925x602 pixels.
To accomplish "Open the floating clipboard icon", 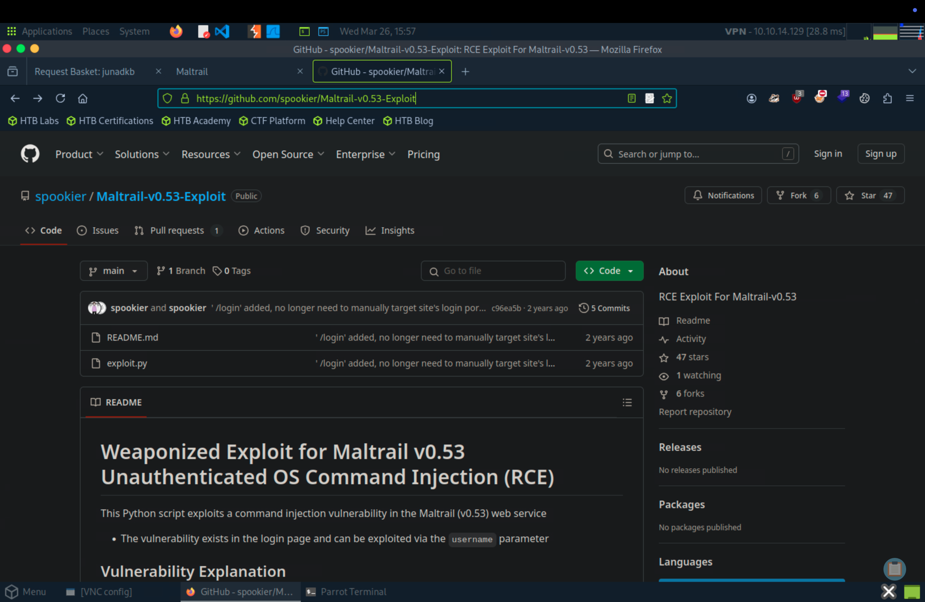I will (x=895, y=569).
